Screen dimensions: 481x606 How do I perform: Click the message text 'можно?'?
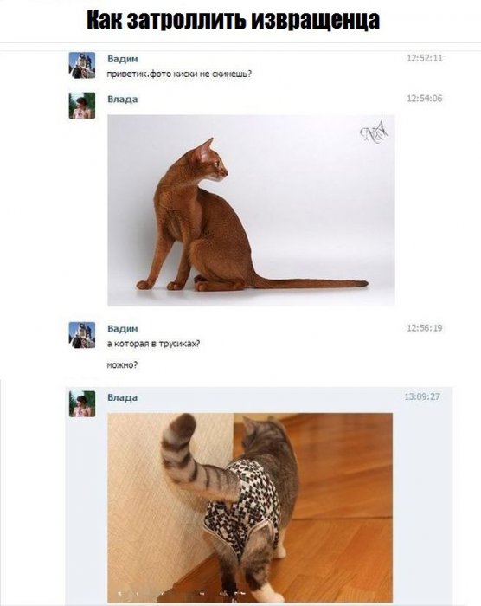pos(122,364)
